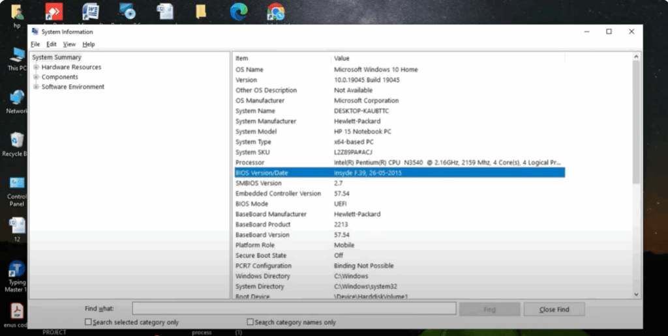Select the System SKU row

pyautogui.click(x=400, y=152)
